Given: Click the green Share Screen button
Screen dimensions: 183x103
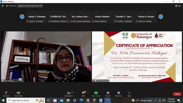Looking at the screenshot, I should pyautogui.click(x=96, y=94).
